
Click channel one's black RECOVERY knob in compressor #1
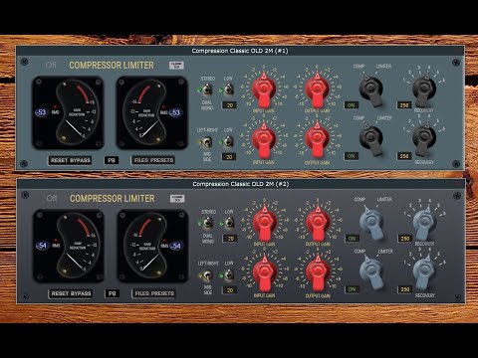tap(424, 89)
